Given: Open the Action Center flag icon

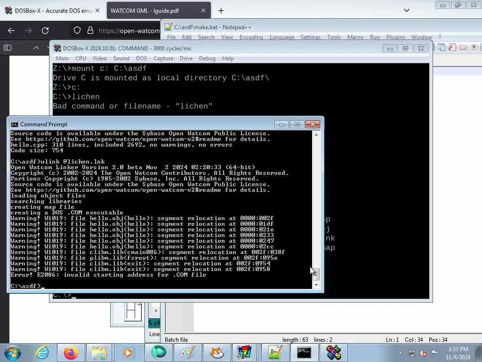Looking at the screenshot, I should (x=434, y=353).
